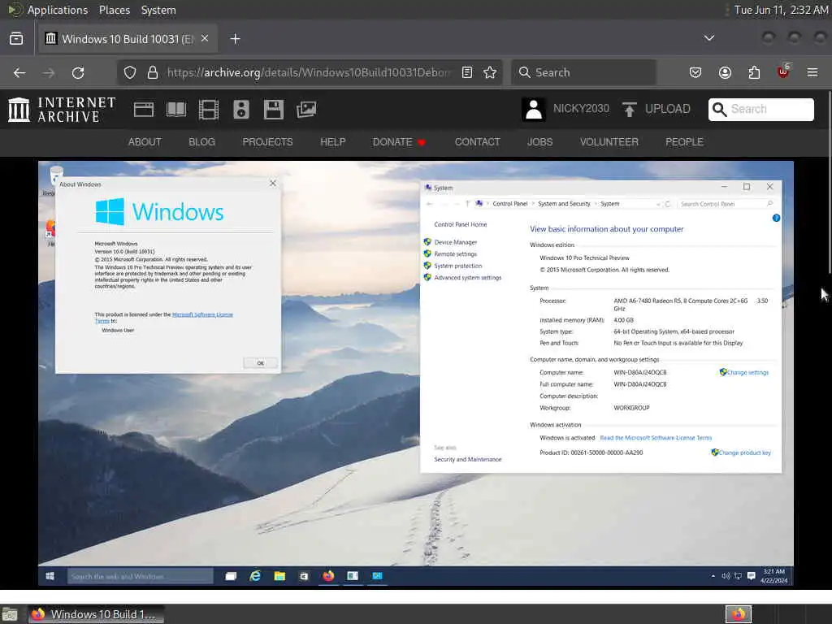Go back with browser back arrow

[x=19, y=72]
